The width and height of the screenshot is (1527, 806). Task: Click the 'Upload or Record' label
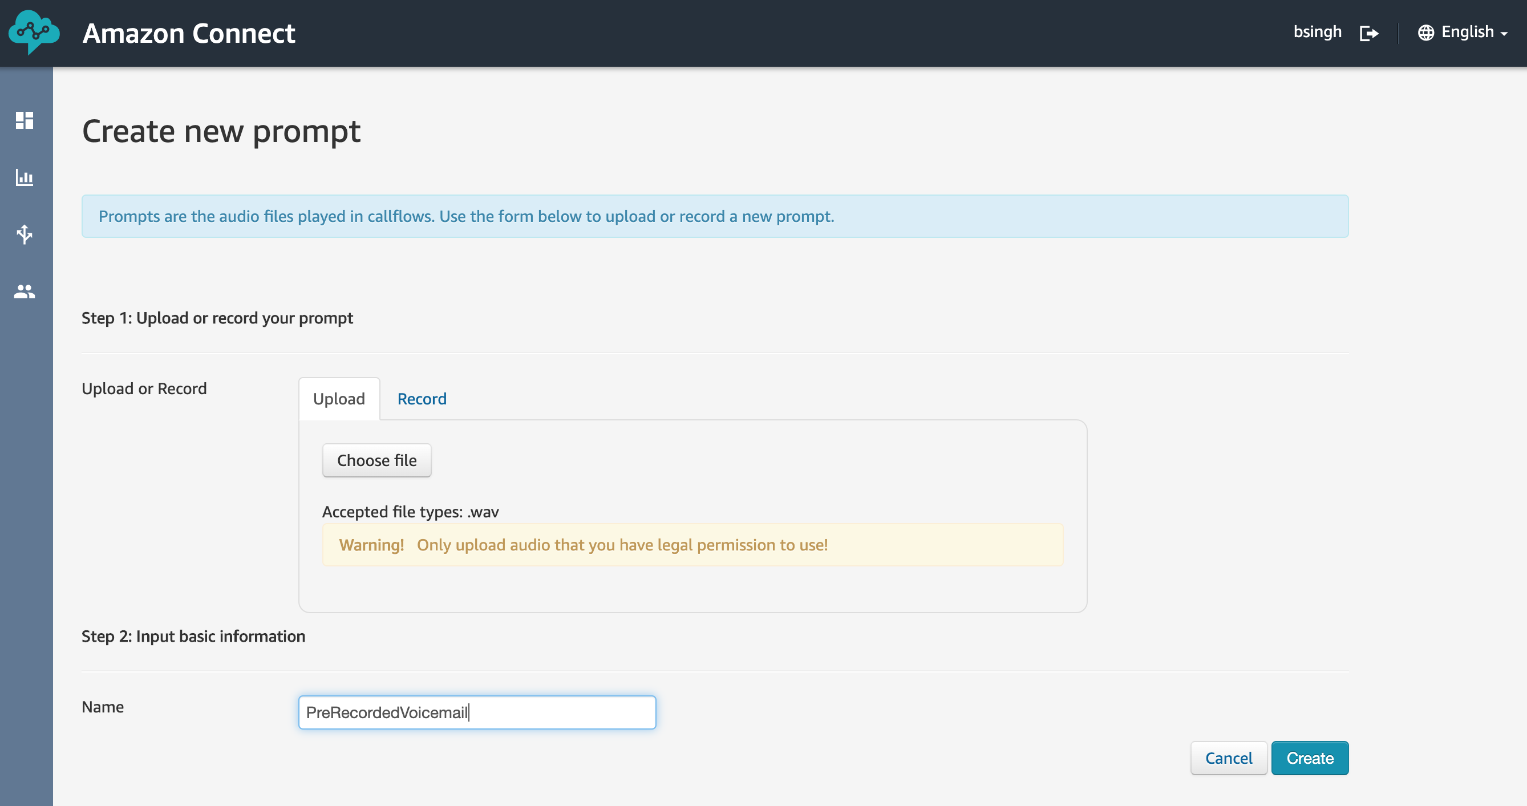tap(144, 389)
